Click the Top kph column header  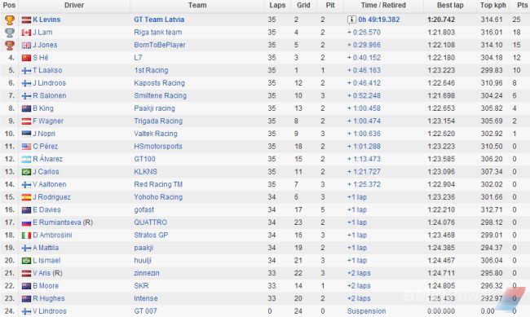point(493,6)
